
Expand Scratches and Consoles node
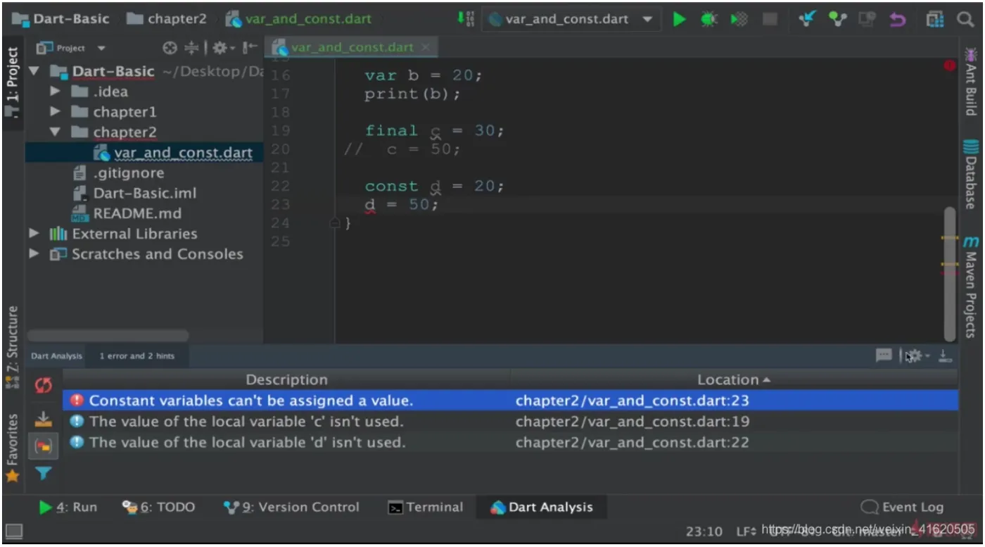coord(34,254)
